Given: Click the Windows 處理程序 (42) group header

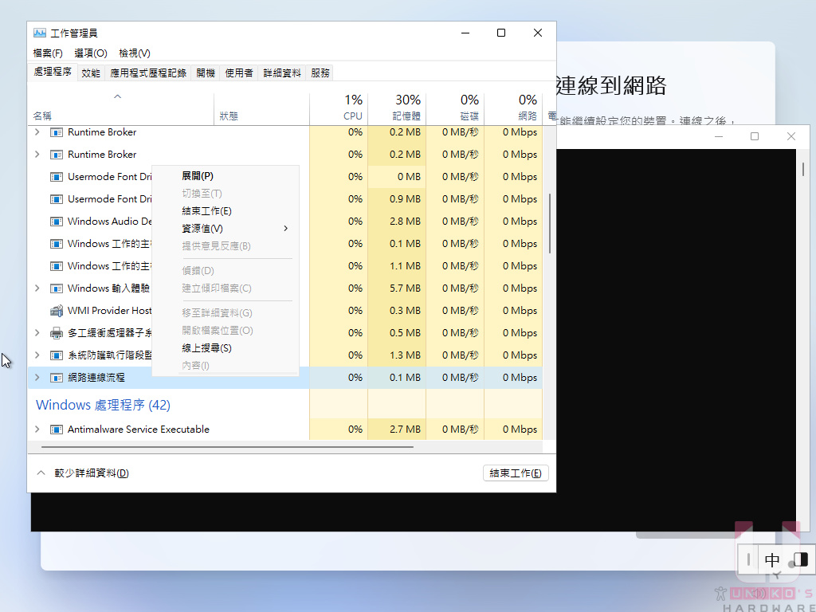Looking at the screenshot, I should [x=103, y=405].
